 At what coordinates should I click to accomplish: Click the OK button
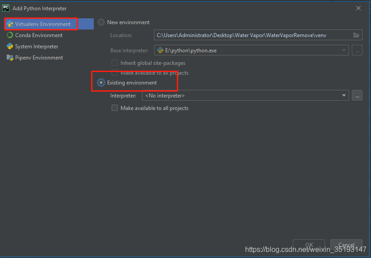309,245
